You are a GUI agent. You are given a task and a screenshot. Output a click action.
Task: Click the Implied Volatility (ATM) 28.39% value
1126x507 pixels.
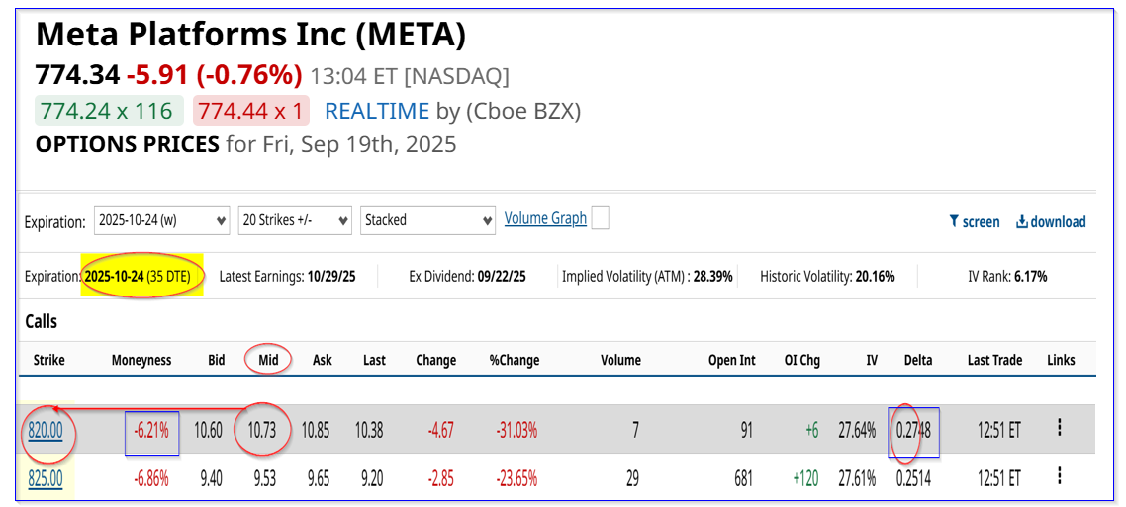point(713,276)
